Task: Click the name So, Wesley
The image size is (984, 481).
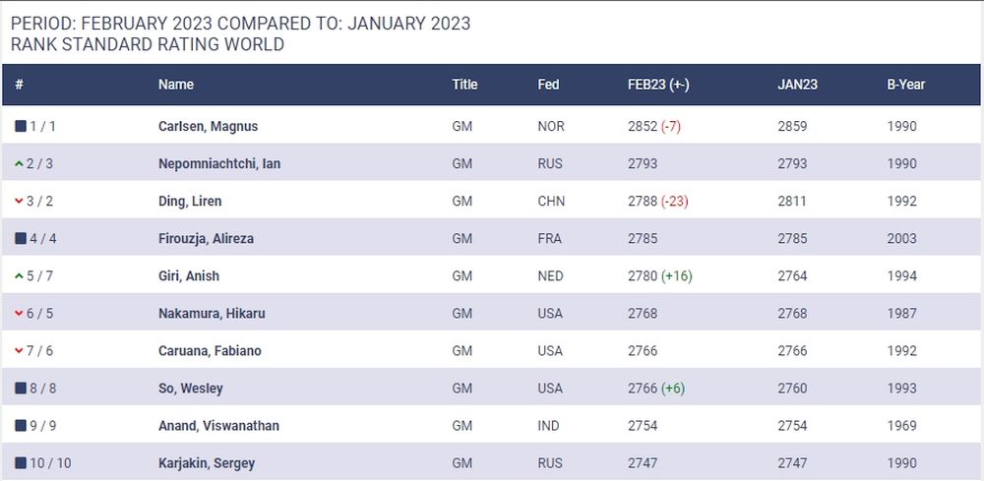Action: [x=190, y=389]
